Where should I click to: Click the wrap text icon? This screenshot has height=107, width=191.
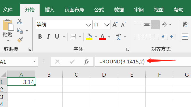coord(185,25)
